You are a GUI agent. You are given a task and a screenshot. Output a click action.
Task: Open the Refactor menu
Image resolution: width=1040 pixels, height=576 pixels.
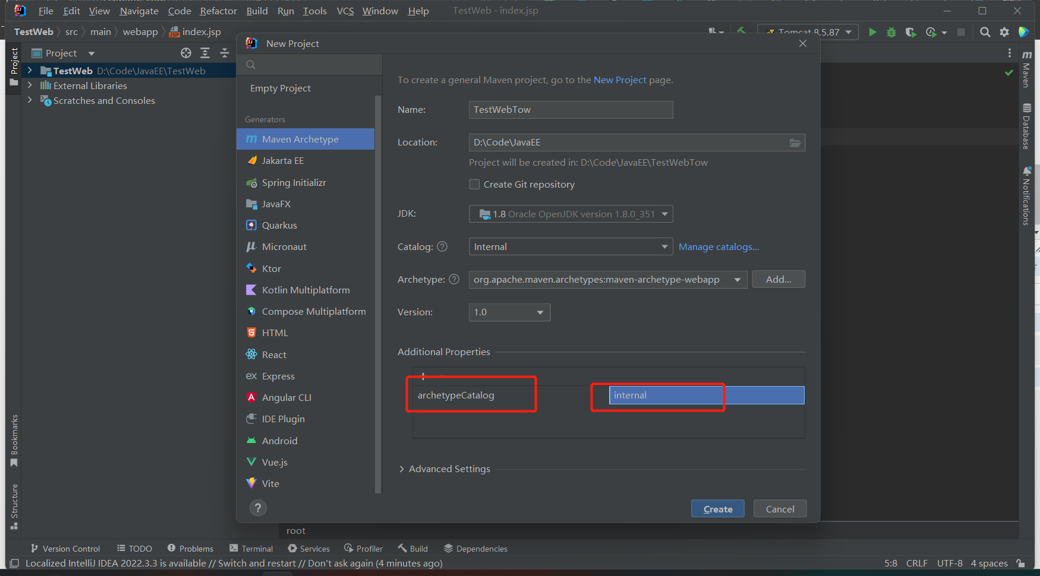click(219, 11)
